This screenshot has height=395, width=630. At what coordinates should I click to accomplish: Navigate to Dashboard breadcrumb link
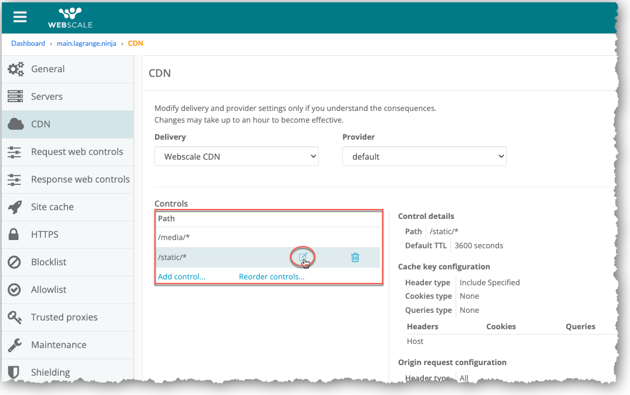[28, 43]
